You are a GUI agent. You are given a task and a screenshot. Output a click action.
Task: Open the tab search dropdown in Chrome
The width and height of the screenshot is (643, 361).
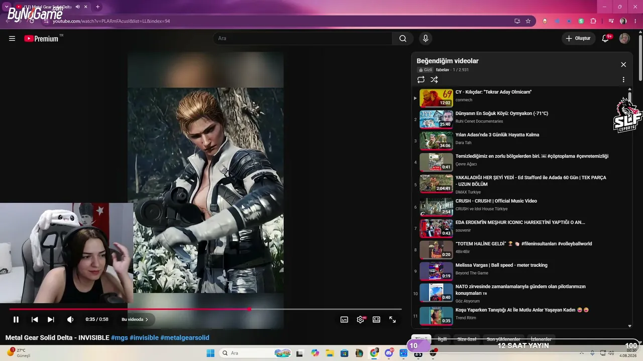click(x=6, y=7)
